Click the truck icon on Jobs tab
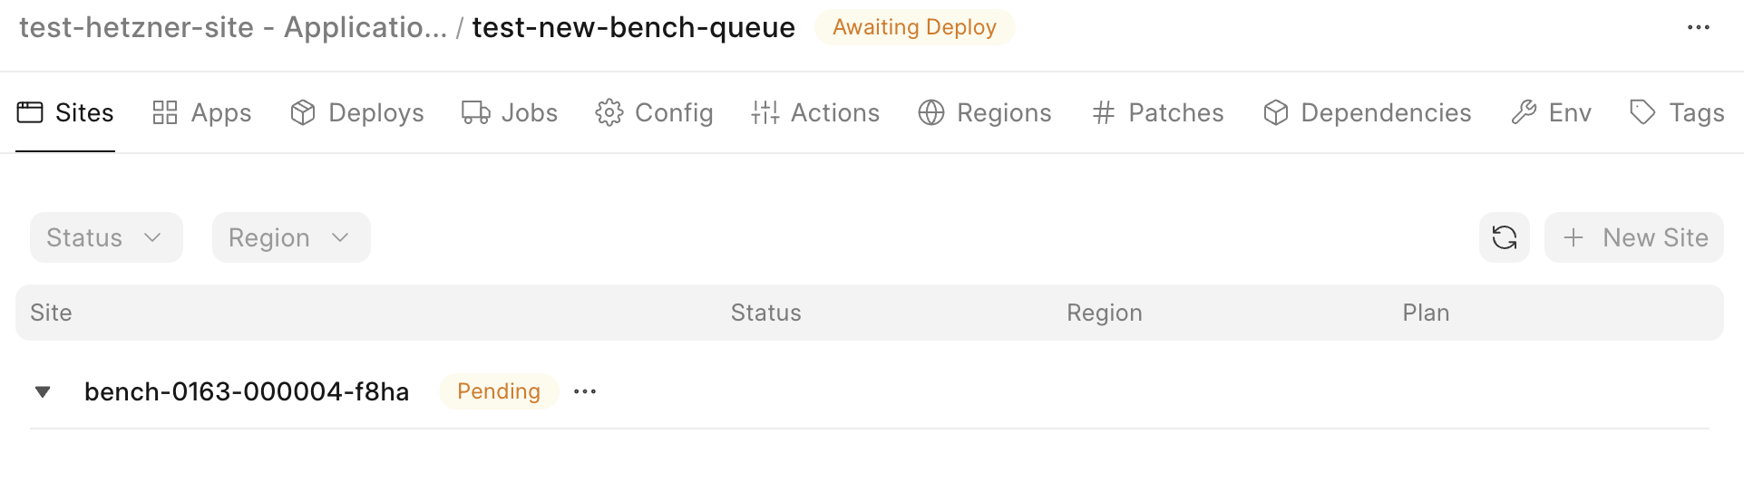This screenshot has width=1744, height=501. [476, 112]
